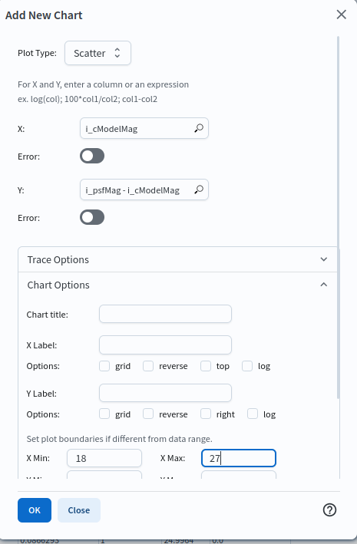The height and width of the screenshot is (544, 357).
Task: Expand the Trace Options section
Action: (177, 259)
